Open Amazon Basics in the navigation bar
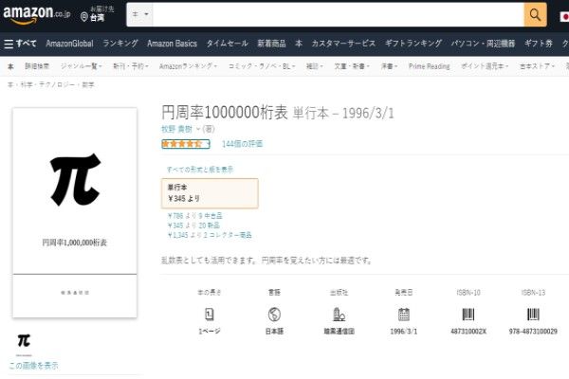 click(172, 44)
